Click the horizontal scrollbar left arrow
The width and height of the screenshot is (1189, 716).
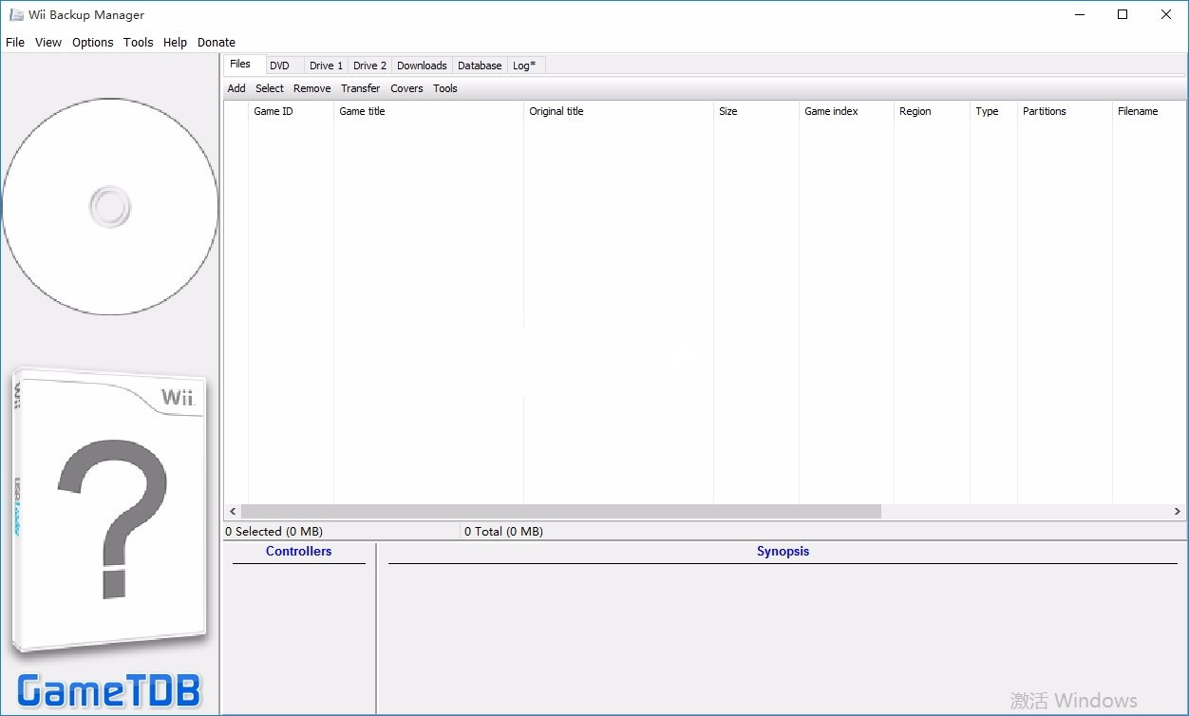pyautogui.click(x=233, y=511)
